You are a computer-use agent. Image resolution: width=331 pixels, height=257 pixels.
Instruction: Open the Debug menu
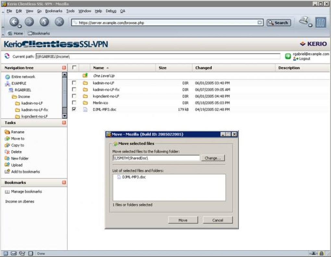(x=111, y=11)
